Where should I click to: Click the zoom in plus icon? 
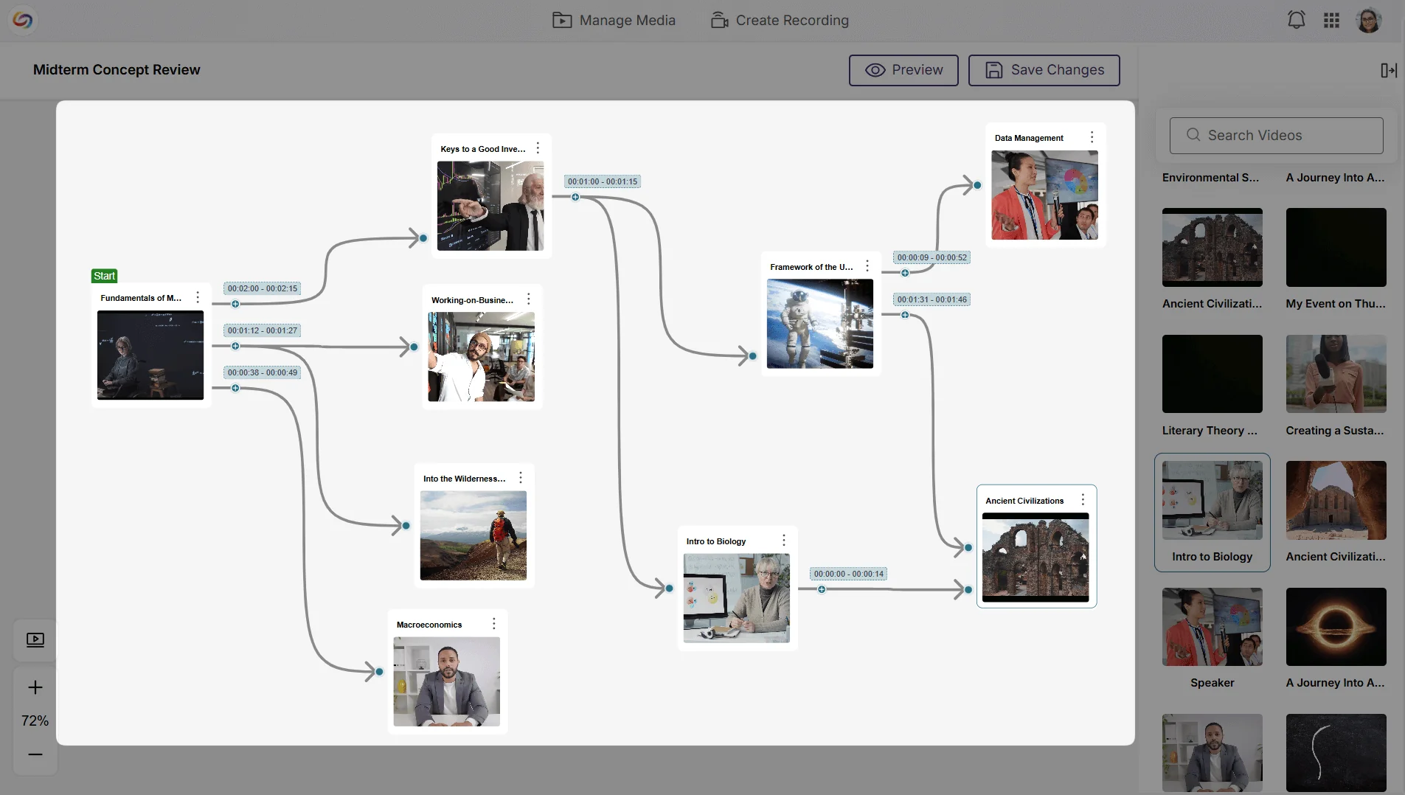click(35, 687)
